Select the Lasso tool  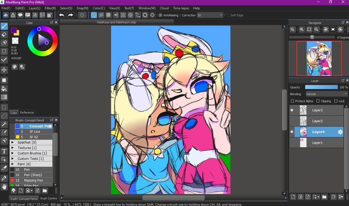pos(4,116)
